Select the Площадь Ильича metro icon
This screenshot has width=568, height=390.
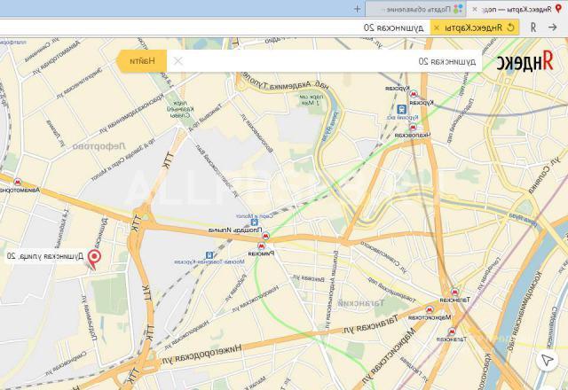[265, 236]
